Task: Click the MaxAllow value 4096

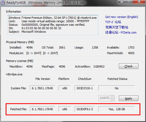Action: (30, 66)
